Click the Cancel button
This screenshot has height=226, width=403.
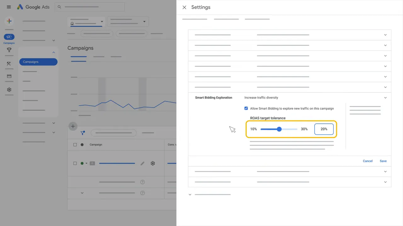(367, 161)
